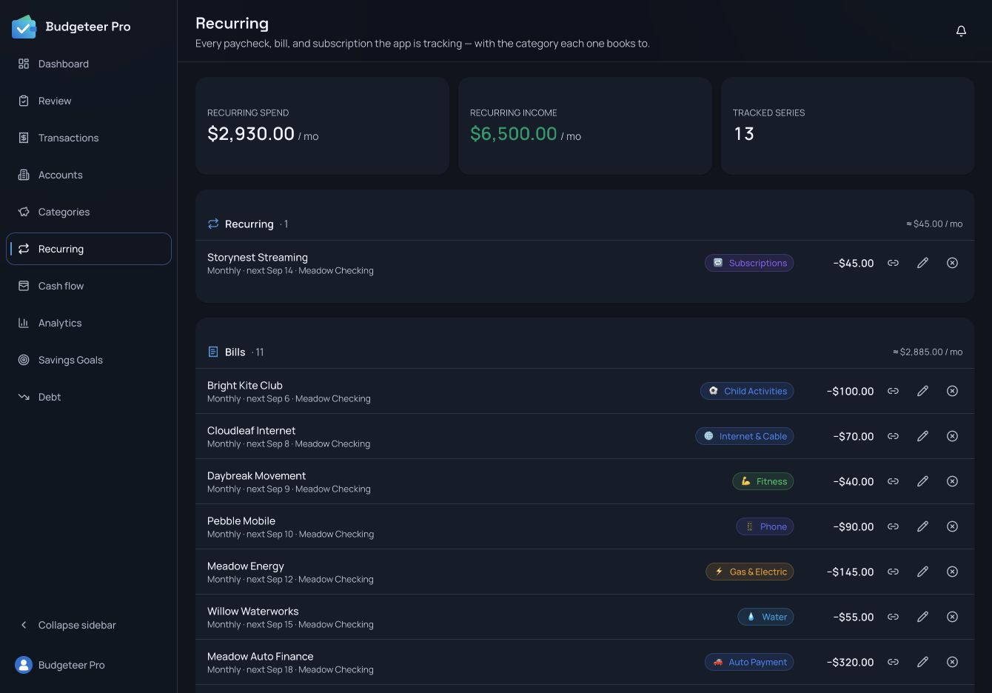Click Pebble Mobile series name
992x693 pixels.
pyautogui.click(x=241, y=520)
